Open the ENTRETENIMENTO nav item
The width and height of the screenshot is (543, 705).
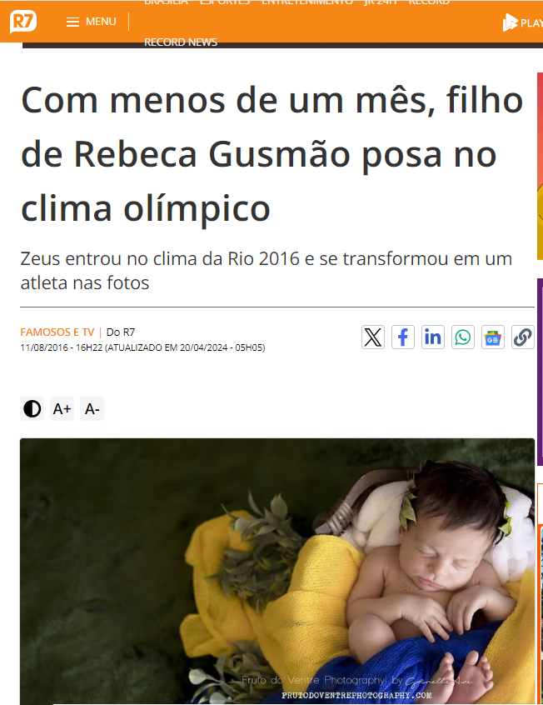point(307,2)
